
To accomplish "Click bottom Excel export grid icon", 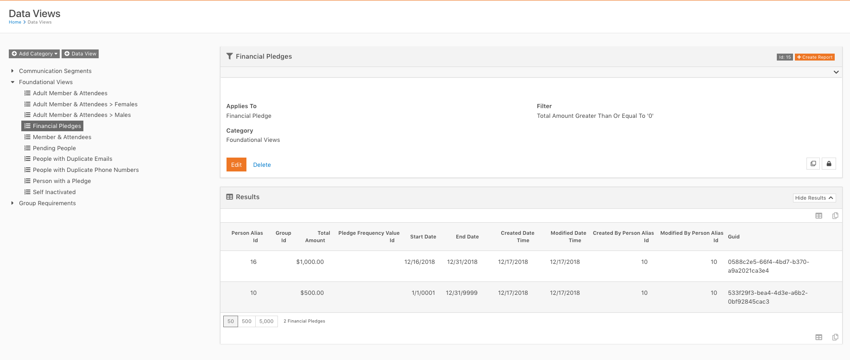I will (x=819, y=337).
